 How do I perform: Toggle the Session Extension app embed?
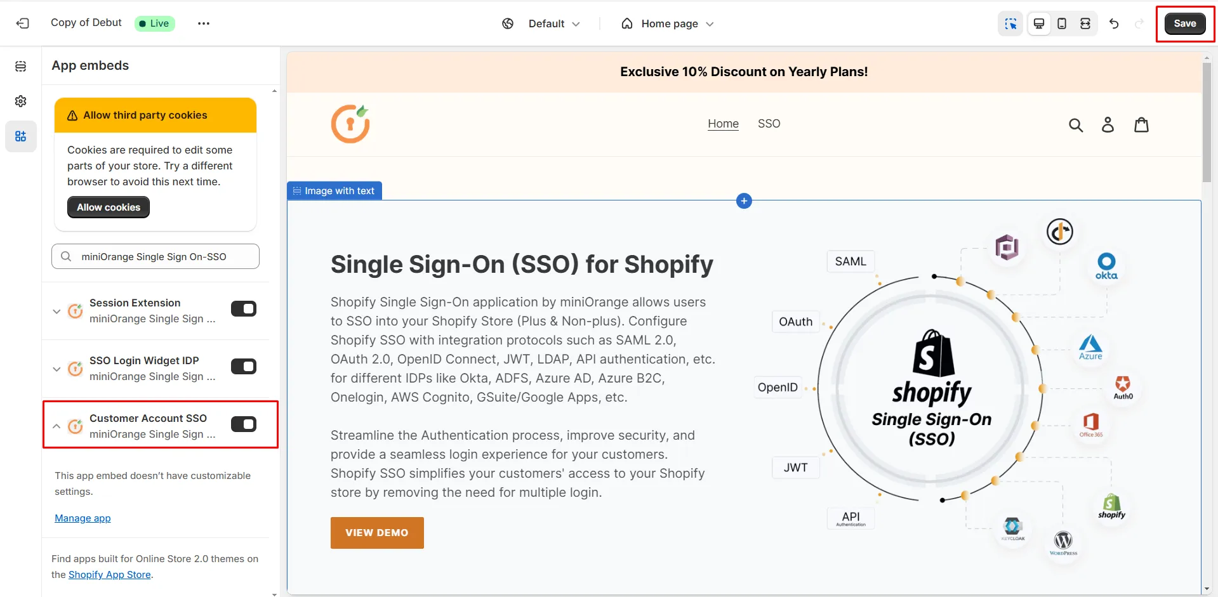244,309
